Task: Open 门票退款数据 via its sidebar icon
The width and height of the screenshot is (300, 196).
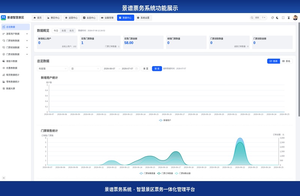Action: 4,54
